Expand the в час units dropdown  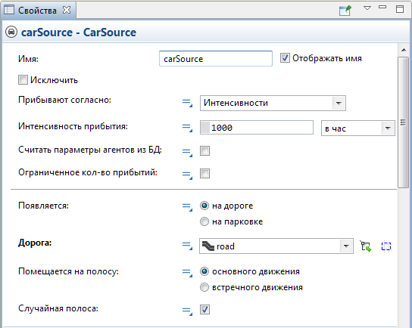[358, 128]
